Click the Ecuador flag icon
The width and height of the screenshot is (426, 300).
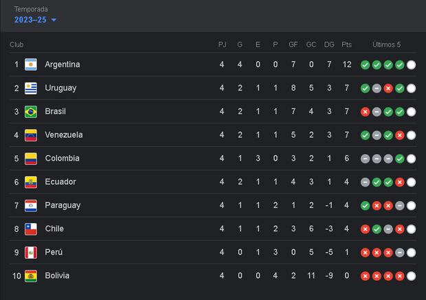[30, 182]
